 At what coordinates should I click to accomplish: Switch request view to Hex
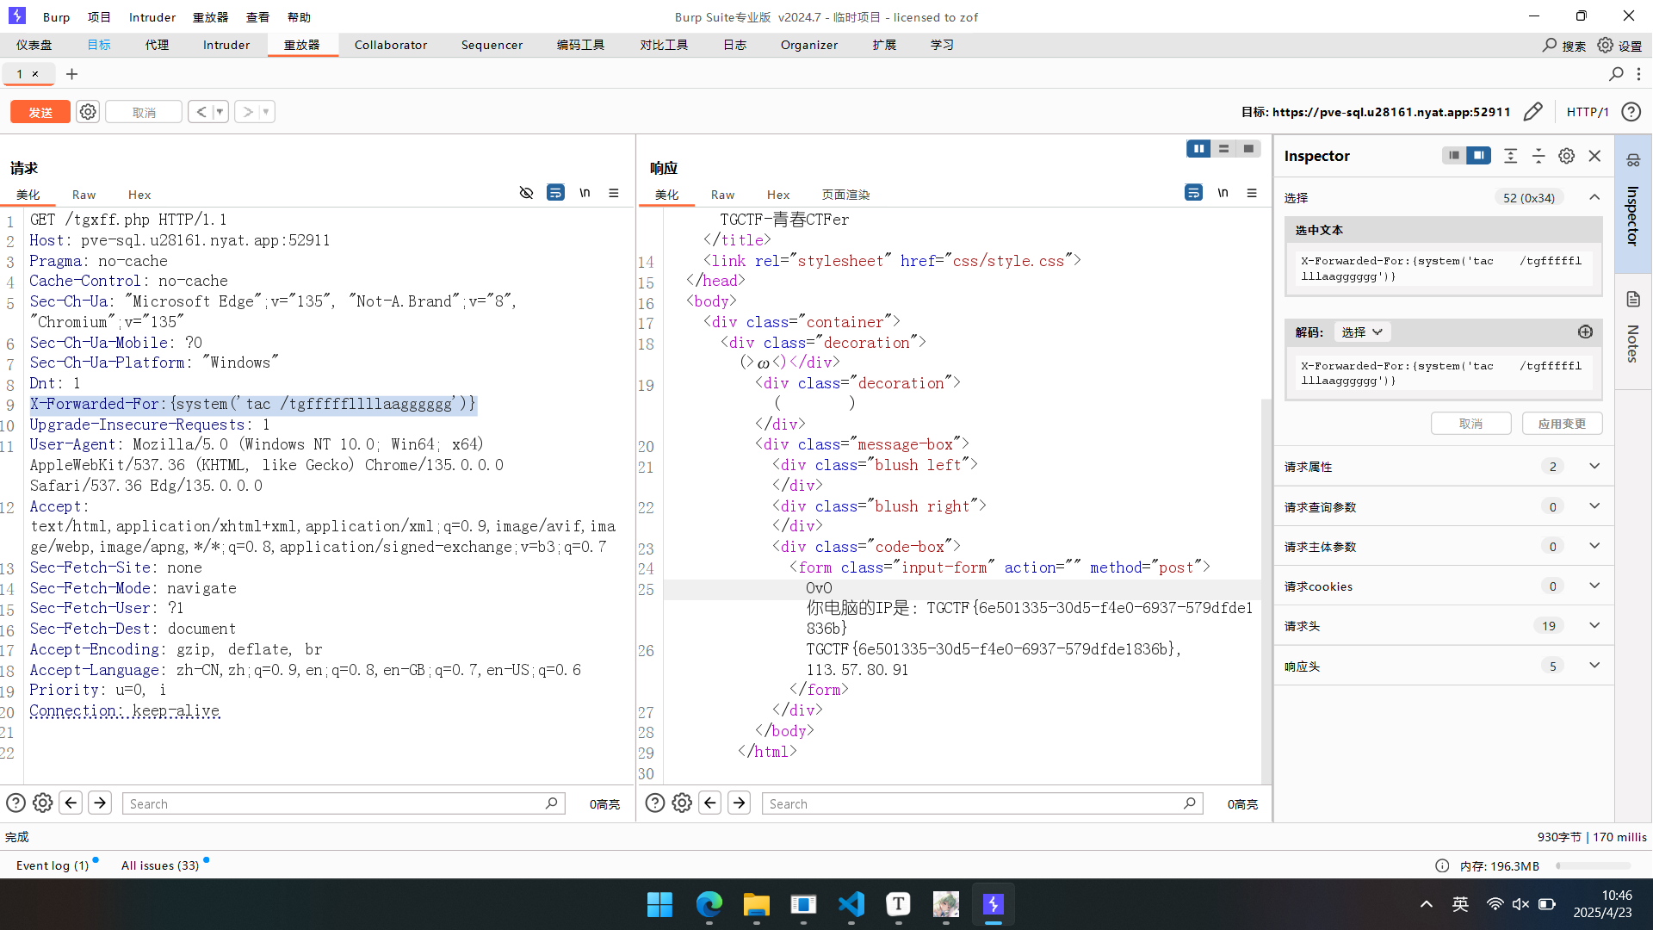[139, 195]
